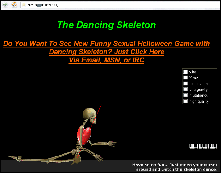Viewport: 221px width, 173px height.
Task: Enable the X ray checkbox
Action: (x=186, y=77)
